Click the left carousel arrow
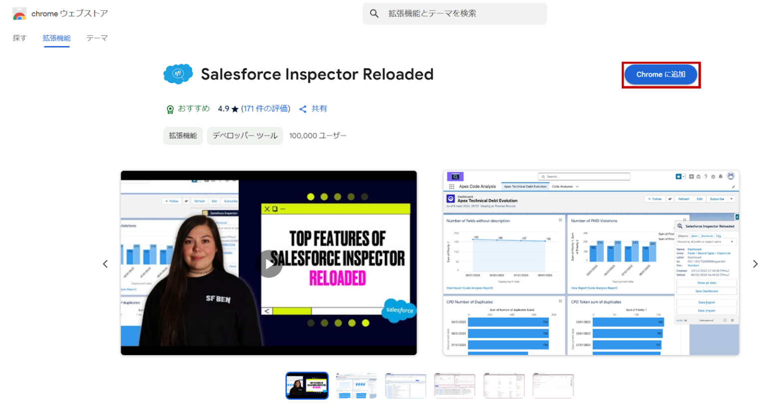This screenshot has height=413, width=767. (105, 263)
